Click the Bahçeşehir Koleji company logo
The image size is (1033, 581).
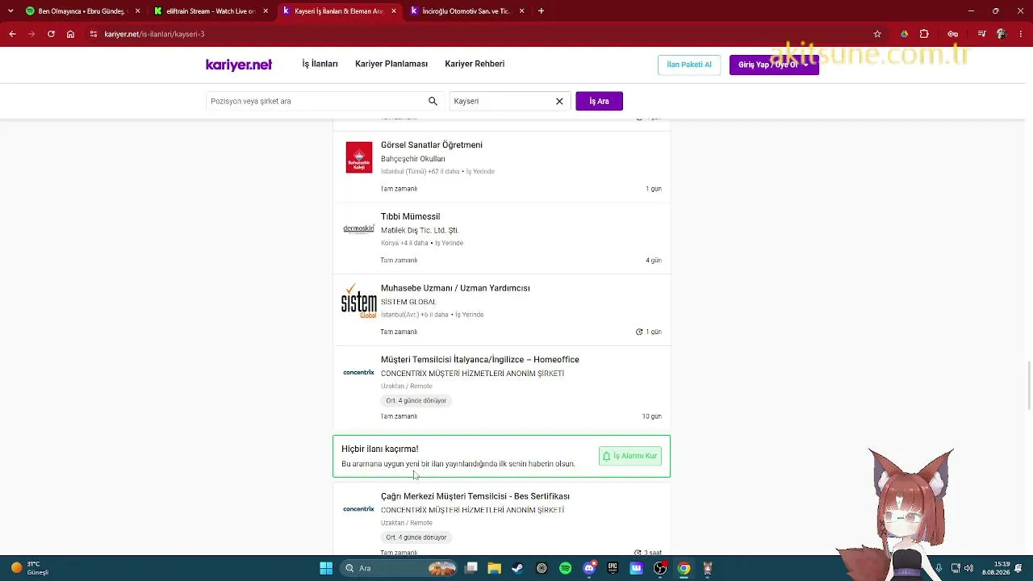pyautogui.click(x=359, y=157)
